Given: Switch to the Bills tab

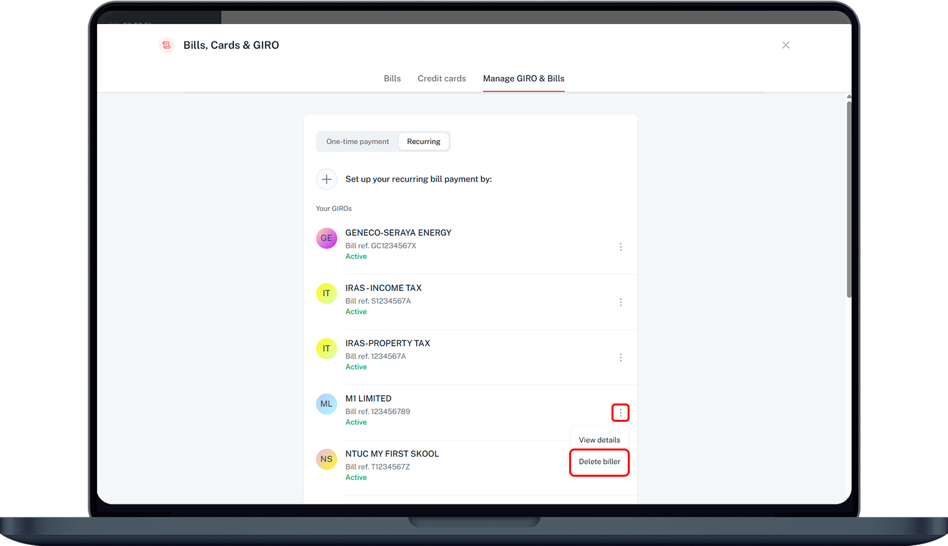Looking at the screenshot, I should (392, 79).
